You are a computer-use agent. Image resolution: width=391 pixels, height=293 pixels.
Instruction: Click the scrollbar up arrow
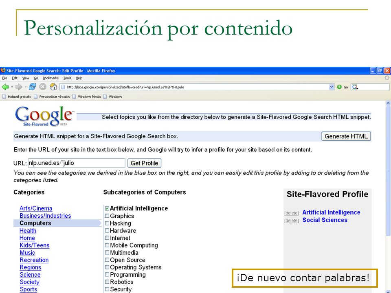388,103
